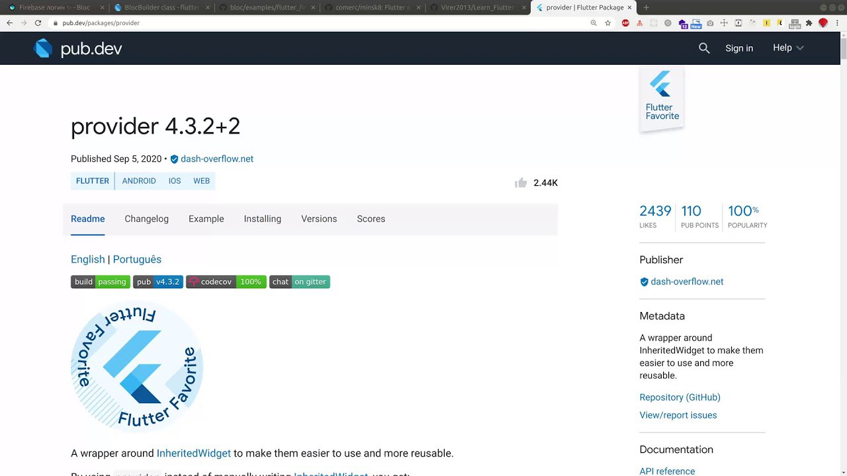Switch to the Example tab
The width and height of the screenshot is (847, 476).
pyautogui.click(x=206, y=219)
